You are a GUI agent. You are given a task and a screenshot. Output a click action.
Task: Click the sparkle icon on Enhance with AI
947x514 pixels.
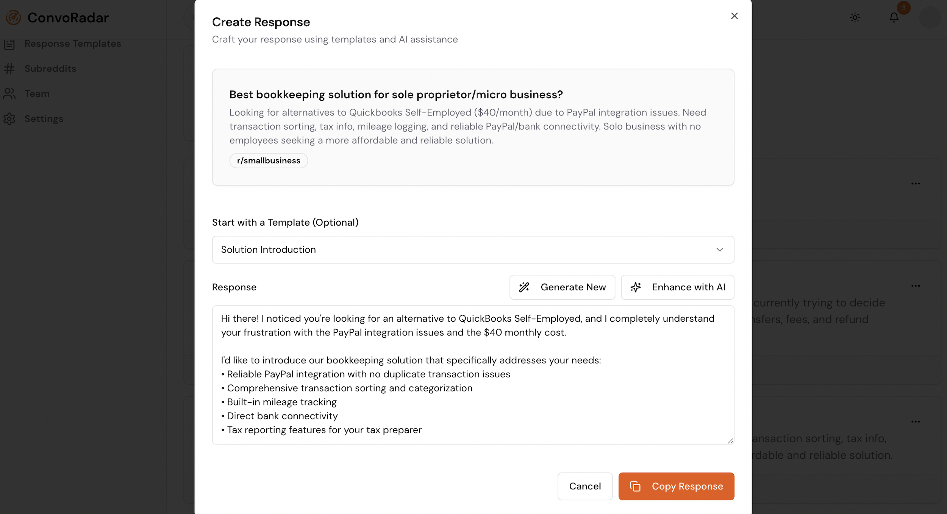(636, 287)
